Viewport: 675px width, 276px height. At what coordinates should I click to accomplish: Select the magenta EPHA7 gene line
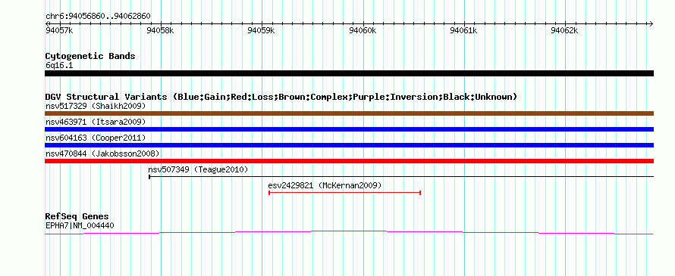(349, 232)
